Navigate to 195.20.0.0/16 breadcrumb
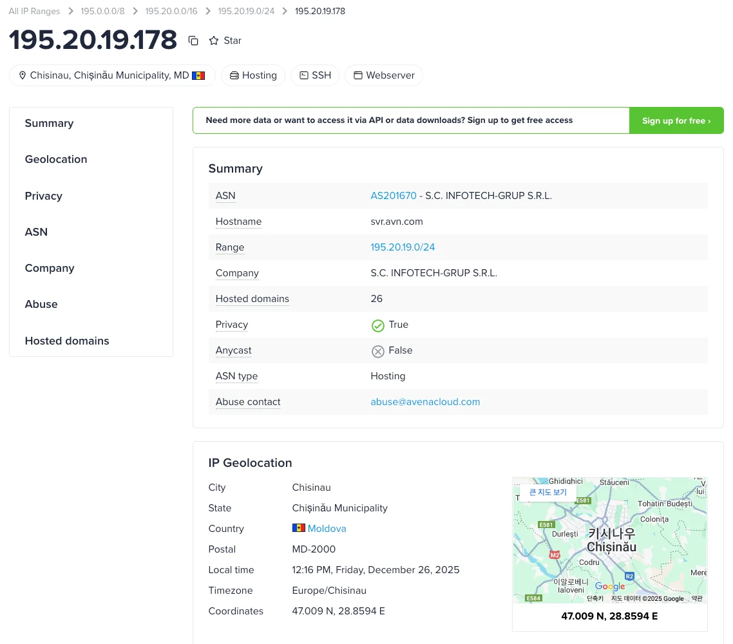The height and width of the screenshot is (644, 733). pos(172,11)
